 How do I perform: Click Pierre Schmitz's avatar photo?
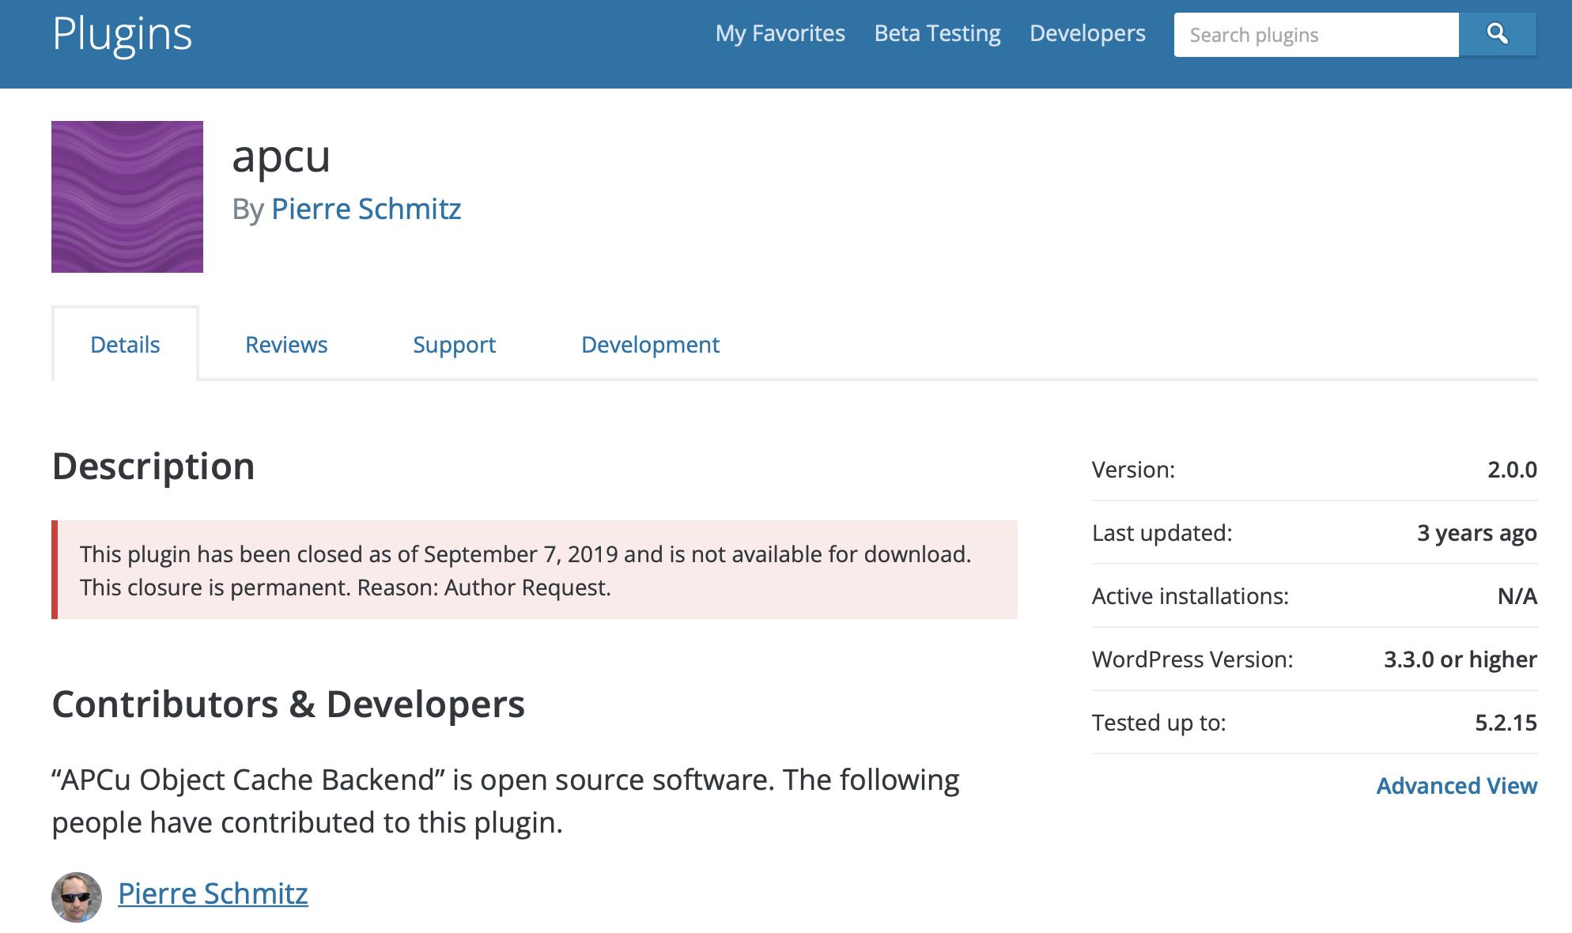(x=77, y=897)
